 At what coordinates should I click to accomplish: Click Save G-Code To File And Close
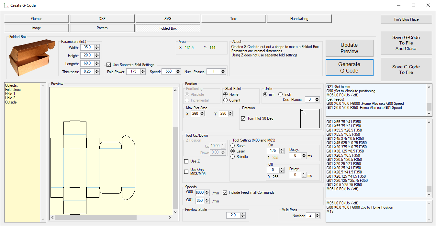coord(406,43)
